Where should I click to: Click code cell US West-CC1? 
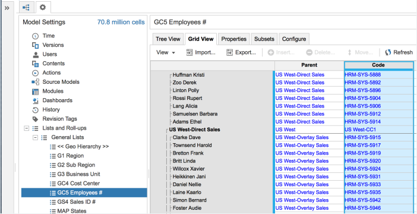tap(379, 130)
